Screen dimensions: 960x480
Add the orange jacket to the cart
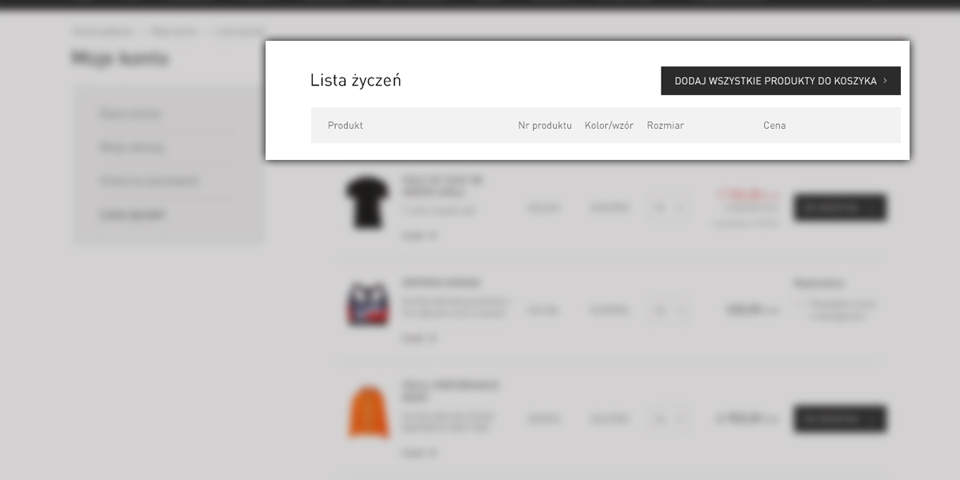(839, 418)
